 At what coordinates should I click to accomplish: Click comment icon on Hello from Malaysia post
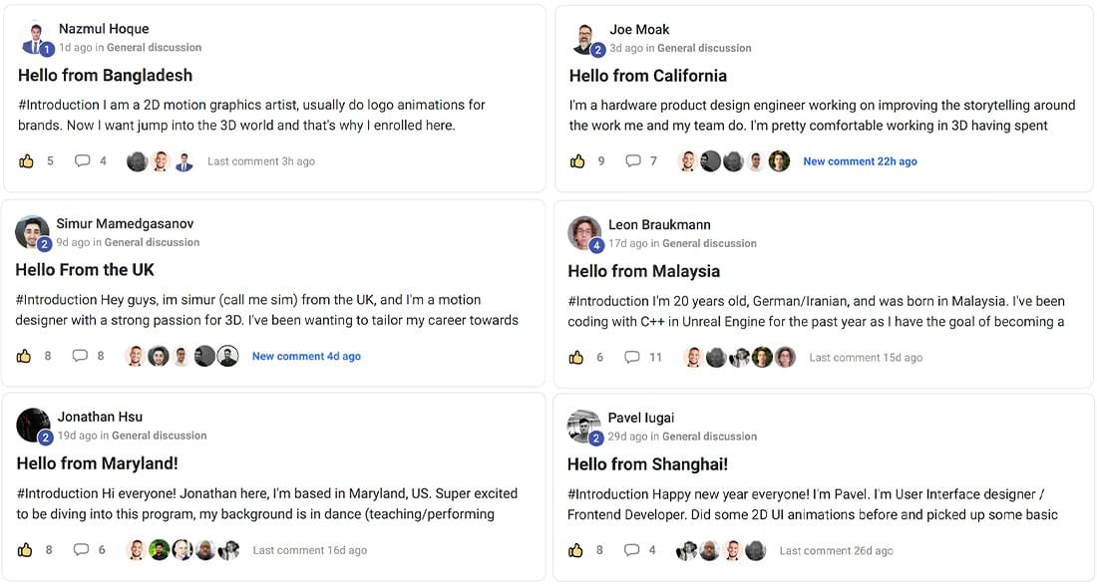[631, 357]
